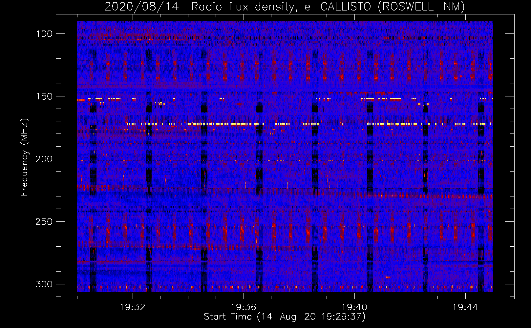Click the frequency tick label '150'
The height and width of the screenshot is (328, 531).
(44, 96)
